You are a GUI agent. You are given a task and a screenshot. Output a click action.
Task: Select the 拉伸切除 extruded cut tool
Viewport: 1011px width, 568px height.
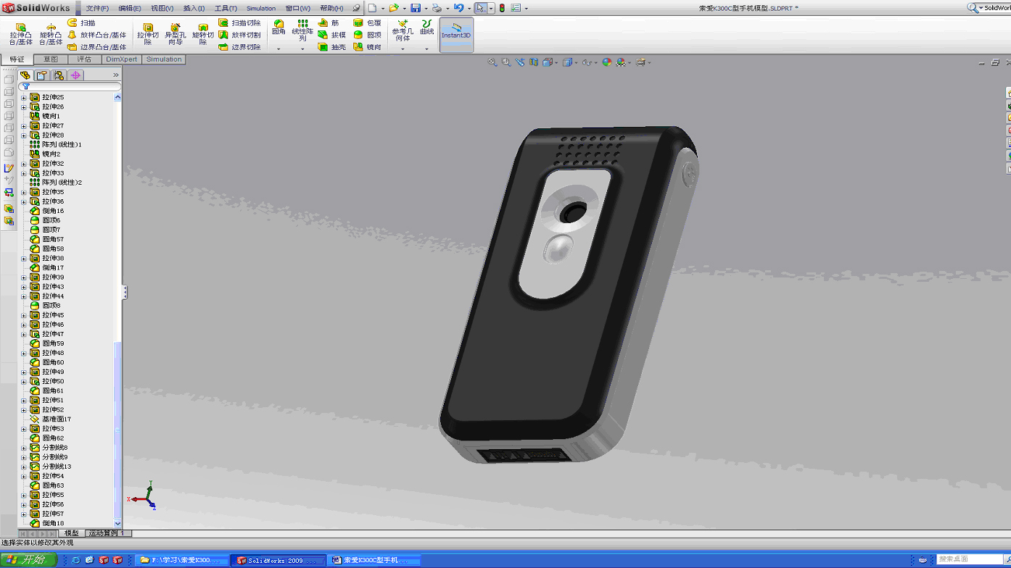(148, 34)
